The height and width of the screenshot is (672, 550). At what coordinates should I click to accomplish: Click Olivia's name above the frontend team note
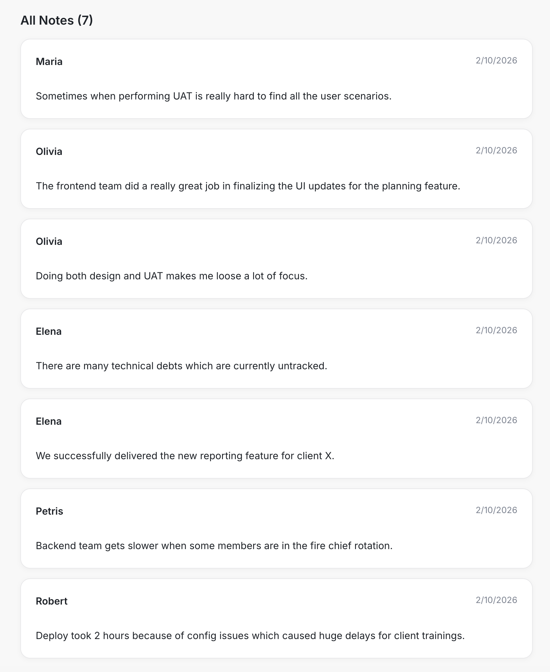click(49, 152)
